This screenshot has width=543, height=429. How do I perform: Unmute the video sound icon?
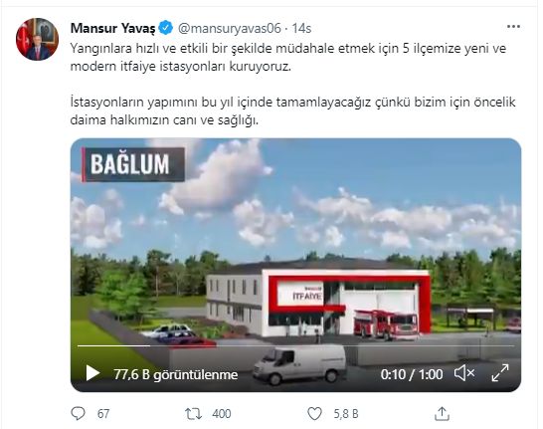[464, 373]
